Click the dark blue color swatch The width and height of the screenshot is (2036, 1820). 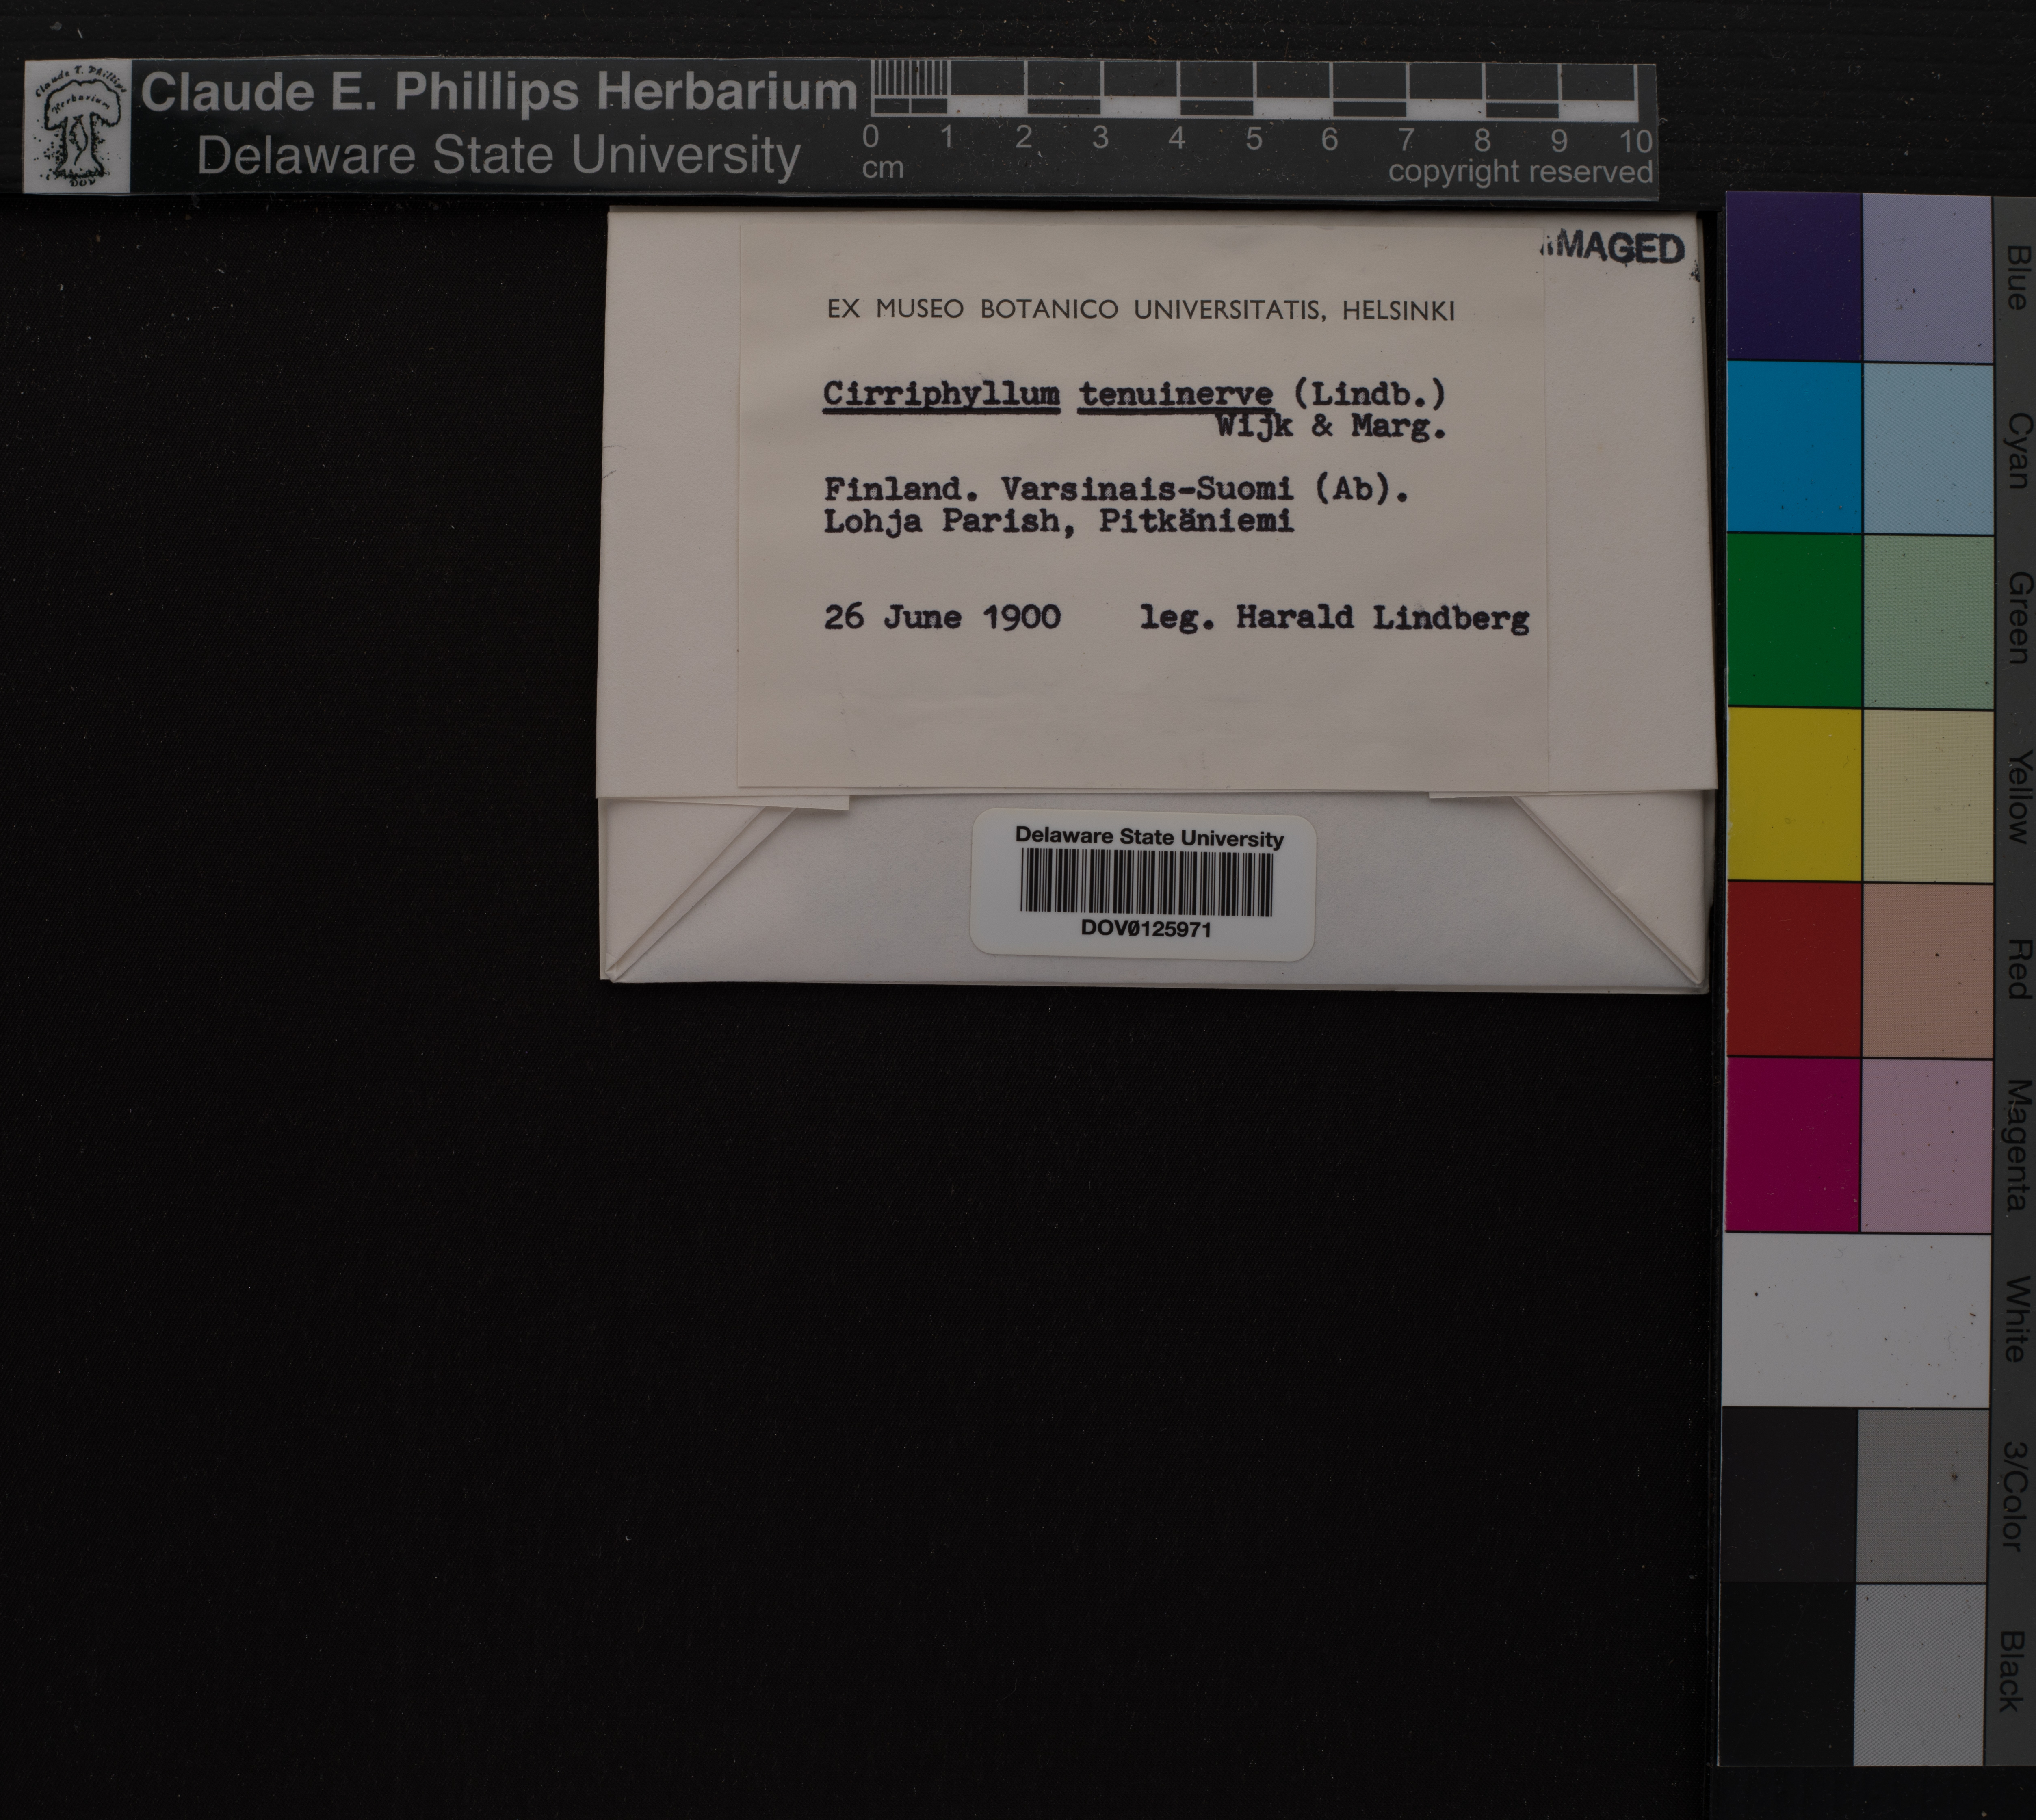click(x=1793, y=276)
